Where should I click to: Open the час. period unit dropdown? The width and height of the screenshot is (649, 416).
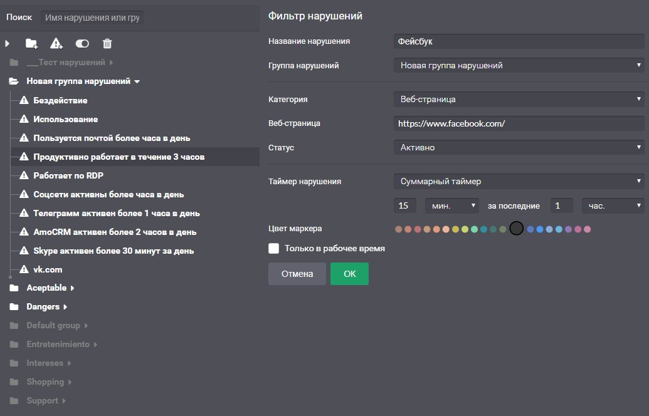coord(613,205)
